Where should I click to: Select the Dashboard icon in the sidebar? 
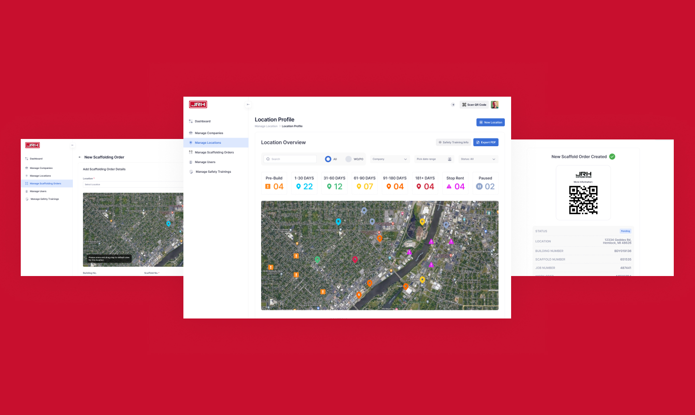[x=192, y=121]
